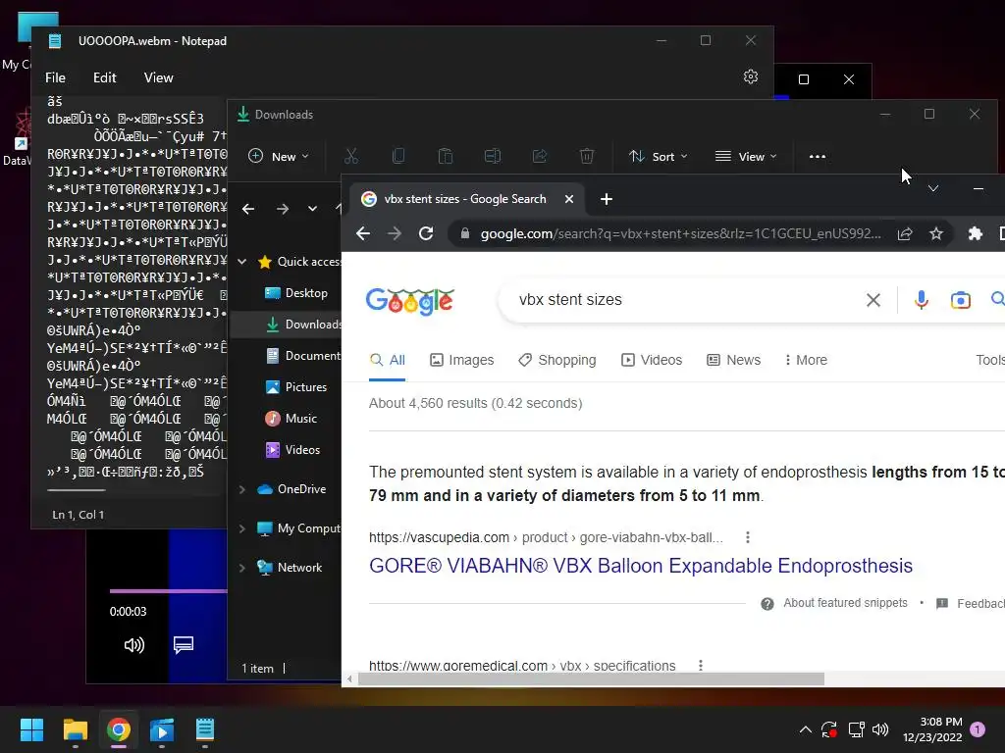Click Google search input field
This screenshot has width=1005, height=753.
click(x=686, y=300)
